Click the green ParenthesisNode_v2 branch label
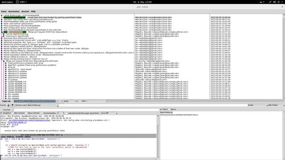Viewport: 285px width, 160px height. [15, 17]
